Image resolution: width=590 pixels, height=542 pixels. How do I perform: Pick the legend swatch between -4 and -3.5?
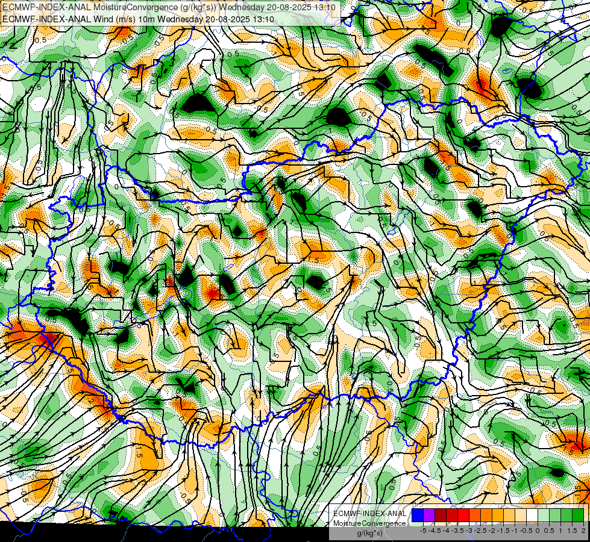452,516
